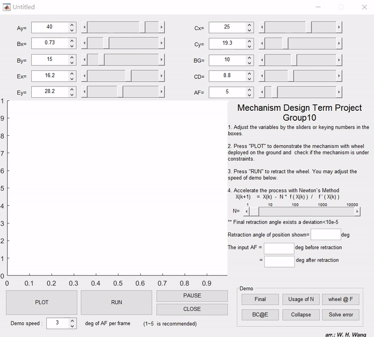Click right arrow of the Bx slider

point(162,43)
